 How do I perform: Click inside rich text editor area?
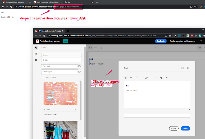tap(157, 94)
